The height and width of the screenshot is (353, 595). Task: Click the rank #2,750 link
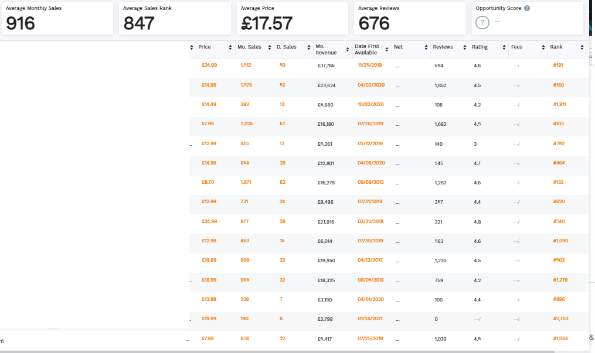click(x=560, y=318)
